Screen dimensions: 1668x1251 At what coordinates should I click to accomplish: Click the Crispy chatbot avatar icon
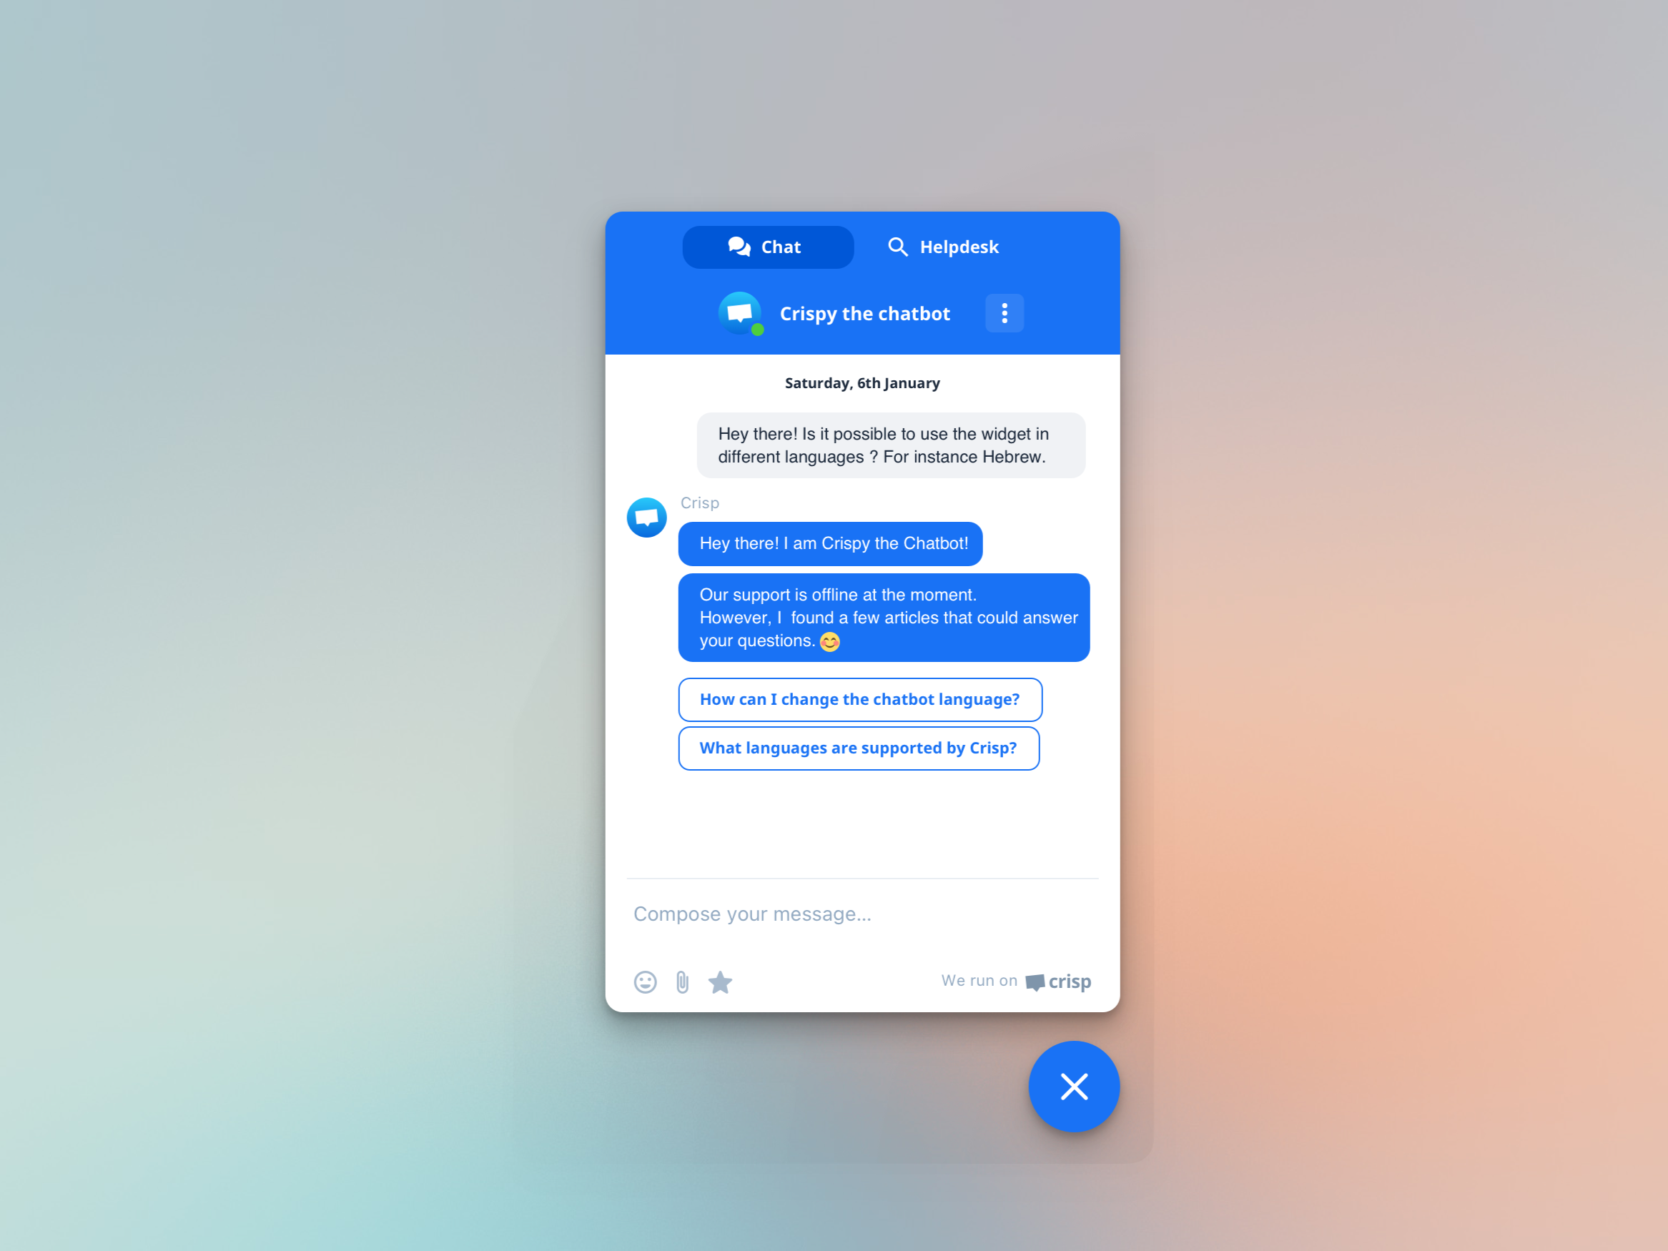coord(739,313)
